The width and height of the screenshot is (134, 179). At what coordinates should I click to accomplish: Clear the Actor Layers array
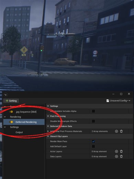point(121,151)
